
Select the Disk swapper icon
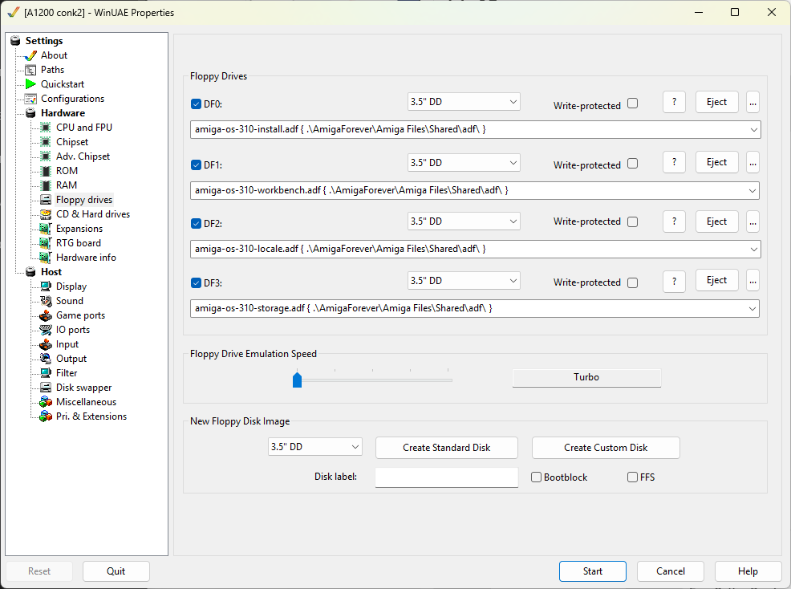point(46,388)
